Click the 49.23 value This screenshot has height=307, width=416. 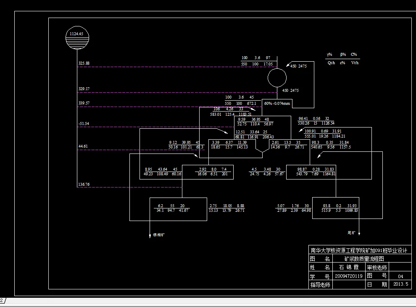point(148,174)
